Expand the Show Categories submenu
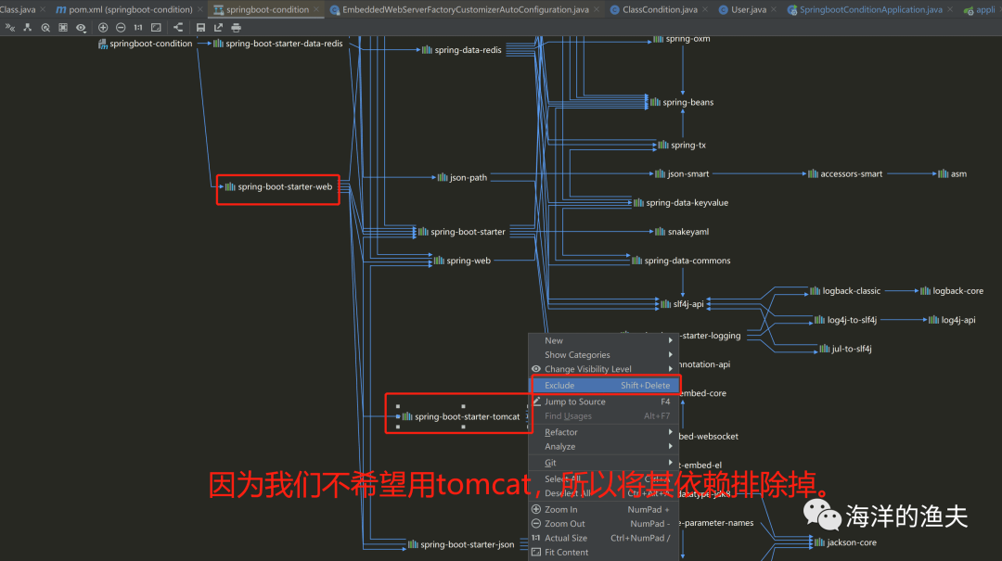This screenshot has height=561, width=1002. [x=603, y=354]
